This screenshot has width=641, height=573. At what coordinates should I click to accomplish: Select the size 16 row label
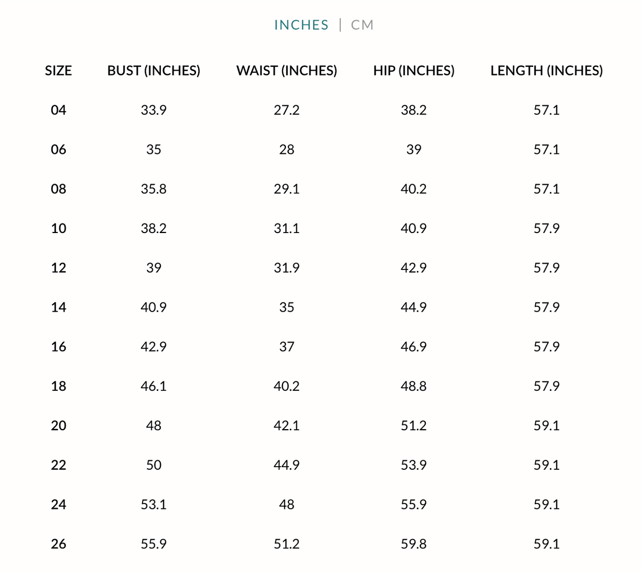click(x=58, y=347)
